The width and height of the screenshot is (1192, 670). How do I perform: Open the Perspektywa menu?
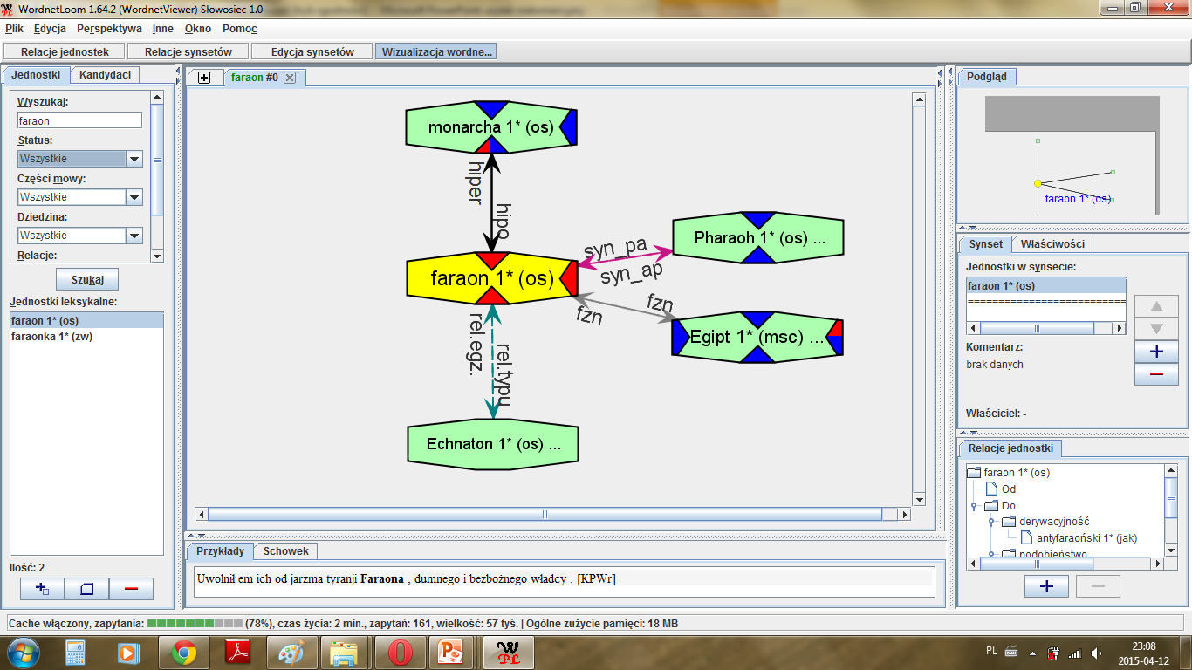(109, 29)
